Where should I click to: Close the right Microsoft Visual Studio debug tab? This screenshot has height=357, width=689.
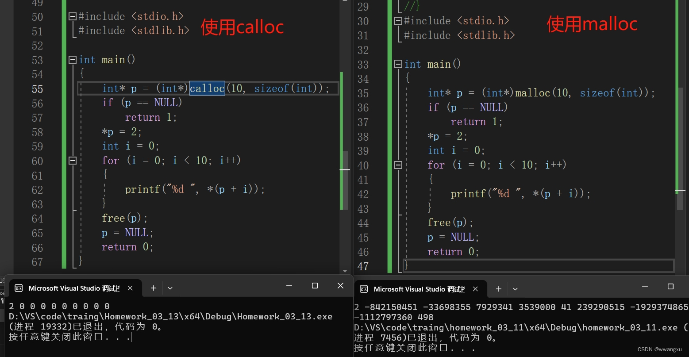tap(475, 289)
